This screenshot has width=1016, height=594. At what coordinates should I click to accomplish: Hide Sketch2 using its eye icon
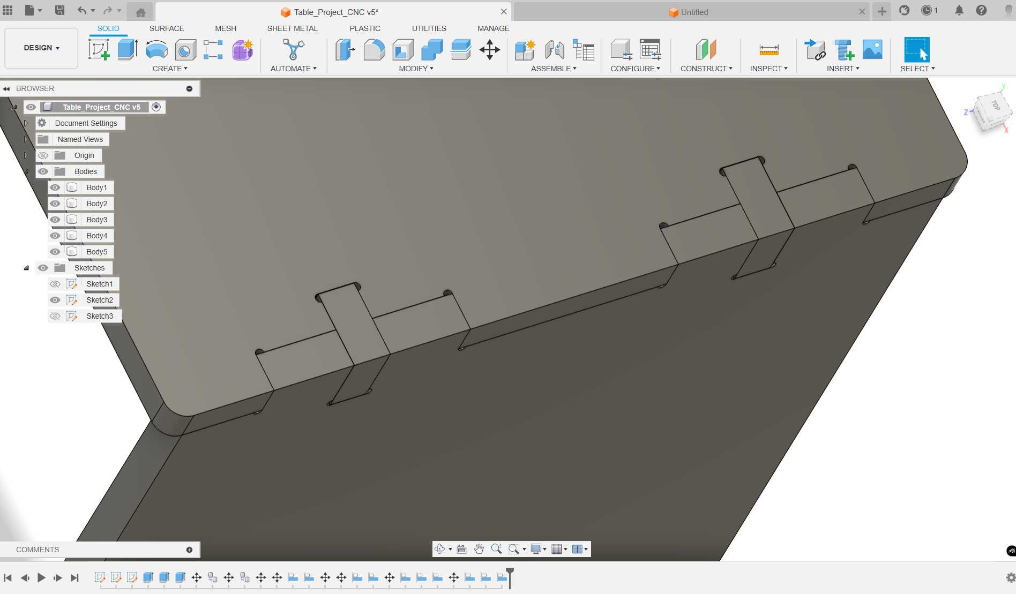55,300
